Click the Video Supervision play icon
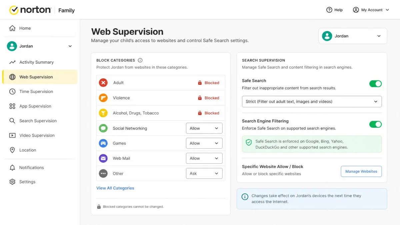The width and height of the screenshot is (400, 225). coord(12,136)
